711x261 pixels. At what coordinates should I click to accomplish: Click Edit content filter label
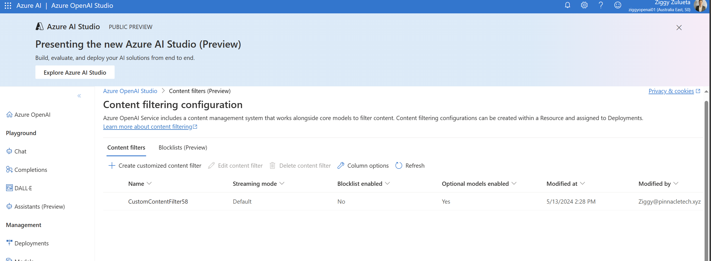pyautogui.click(x=240, y=166)
